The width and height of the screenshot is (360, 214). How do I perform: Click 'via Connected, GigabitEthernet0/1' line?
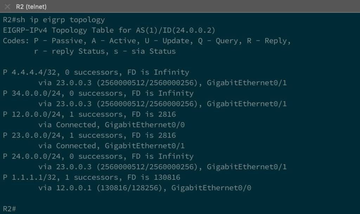click(111, 146)
